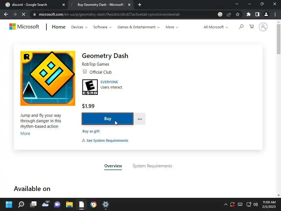Expand the More navigation menu
Screen dimensions: 281x211
(172, 27)
